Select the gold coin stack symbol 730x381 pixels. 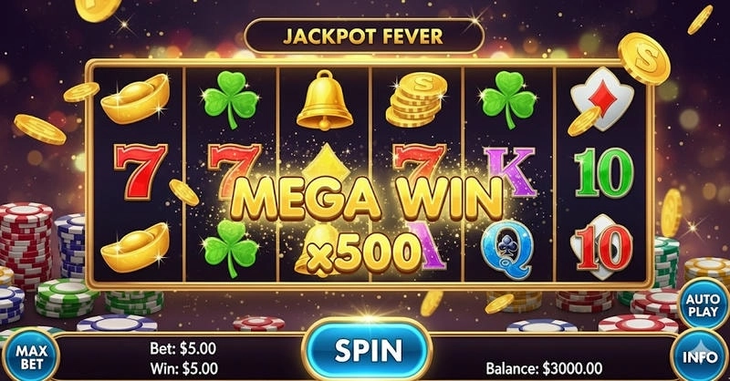416,99
